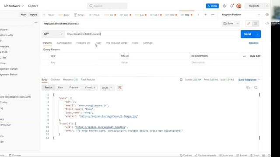Screen dimensions: 280x157
Task: Open request Settings tab
Action: coord(148,43)
